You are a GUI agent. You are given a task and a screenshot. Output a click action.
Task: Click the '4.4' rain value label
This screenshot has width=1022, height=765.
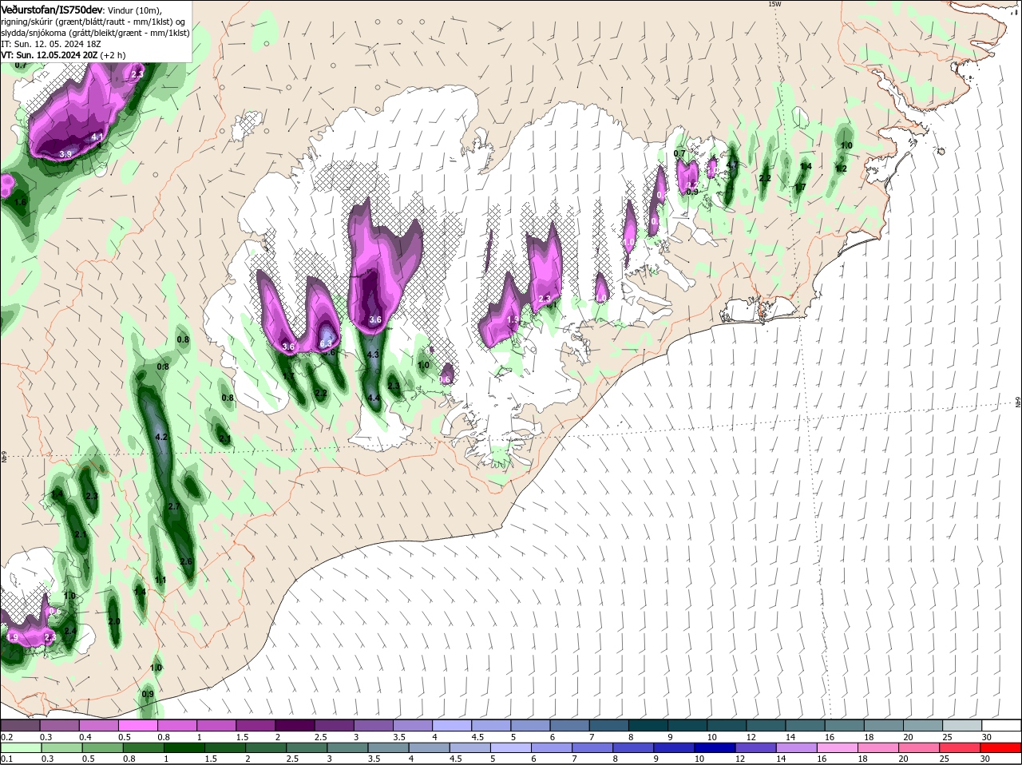coord(374,398)
